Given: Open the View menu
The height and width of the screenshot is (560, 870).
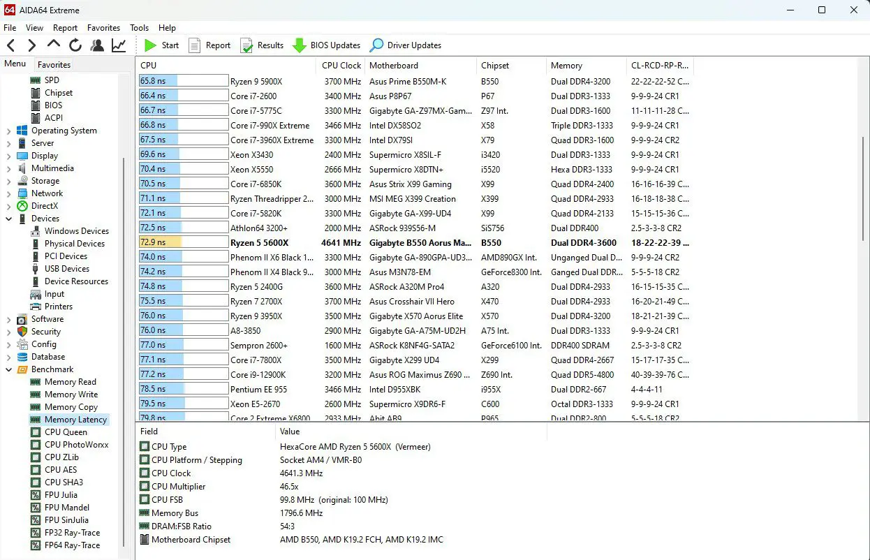Looking at the screenshot, I should [34, 28].
